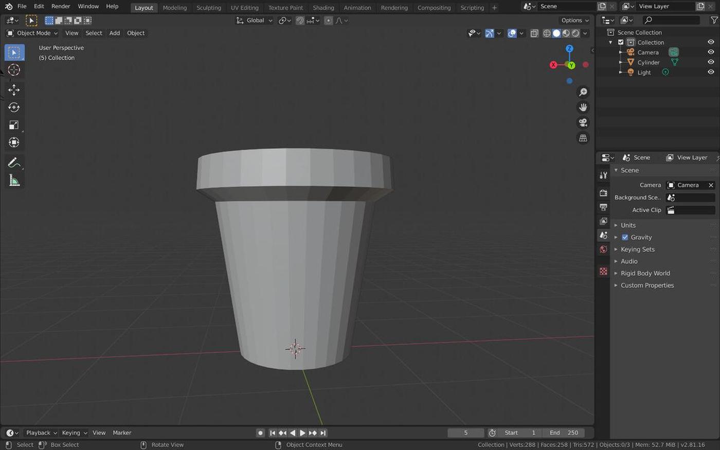Screen dimensions: 720x450
Task: Select the Rotate tool
Action: tap(14, 107)
